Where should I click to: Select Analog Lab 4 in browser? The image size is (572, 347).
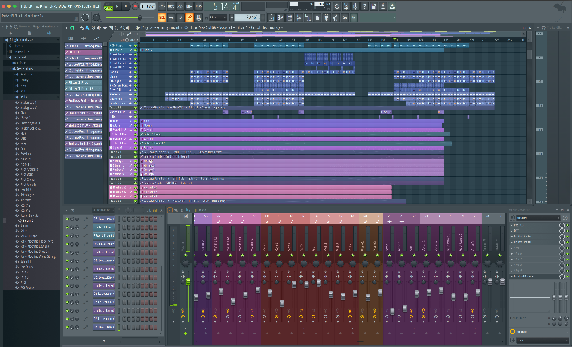tap(28, 103)
